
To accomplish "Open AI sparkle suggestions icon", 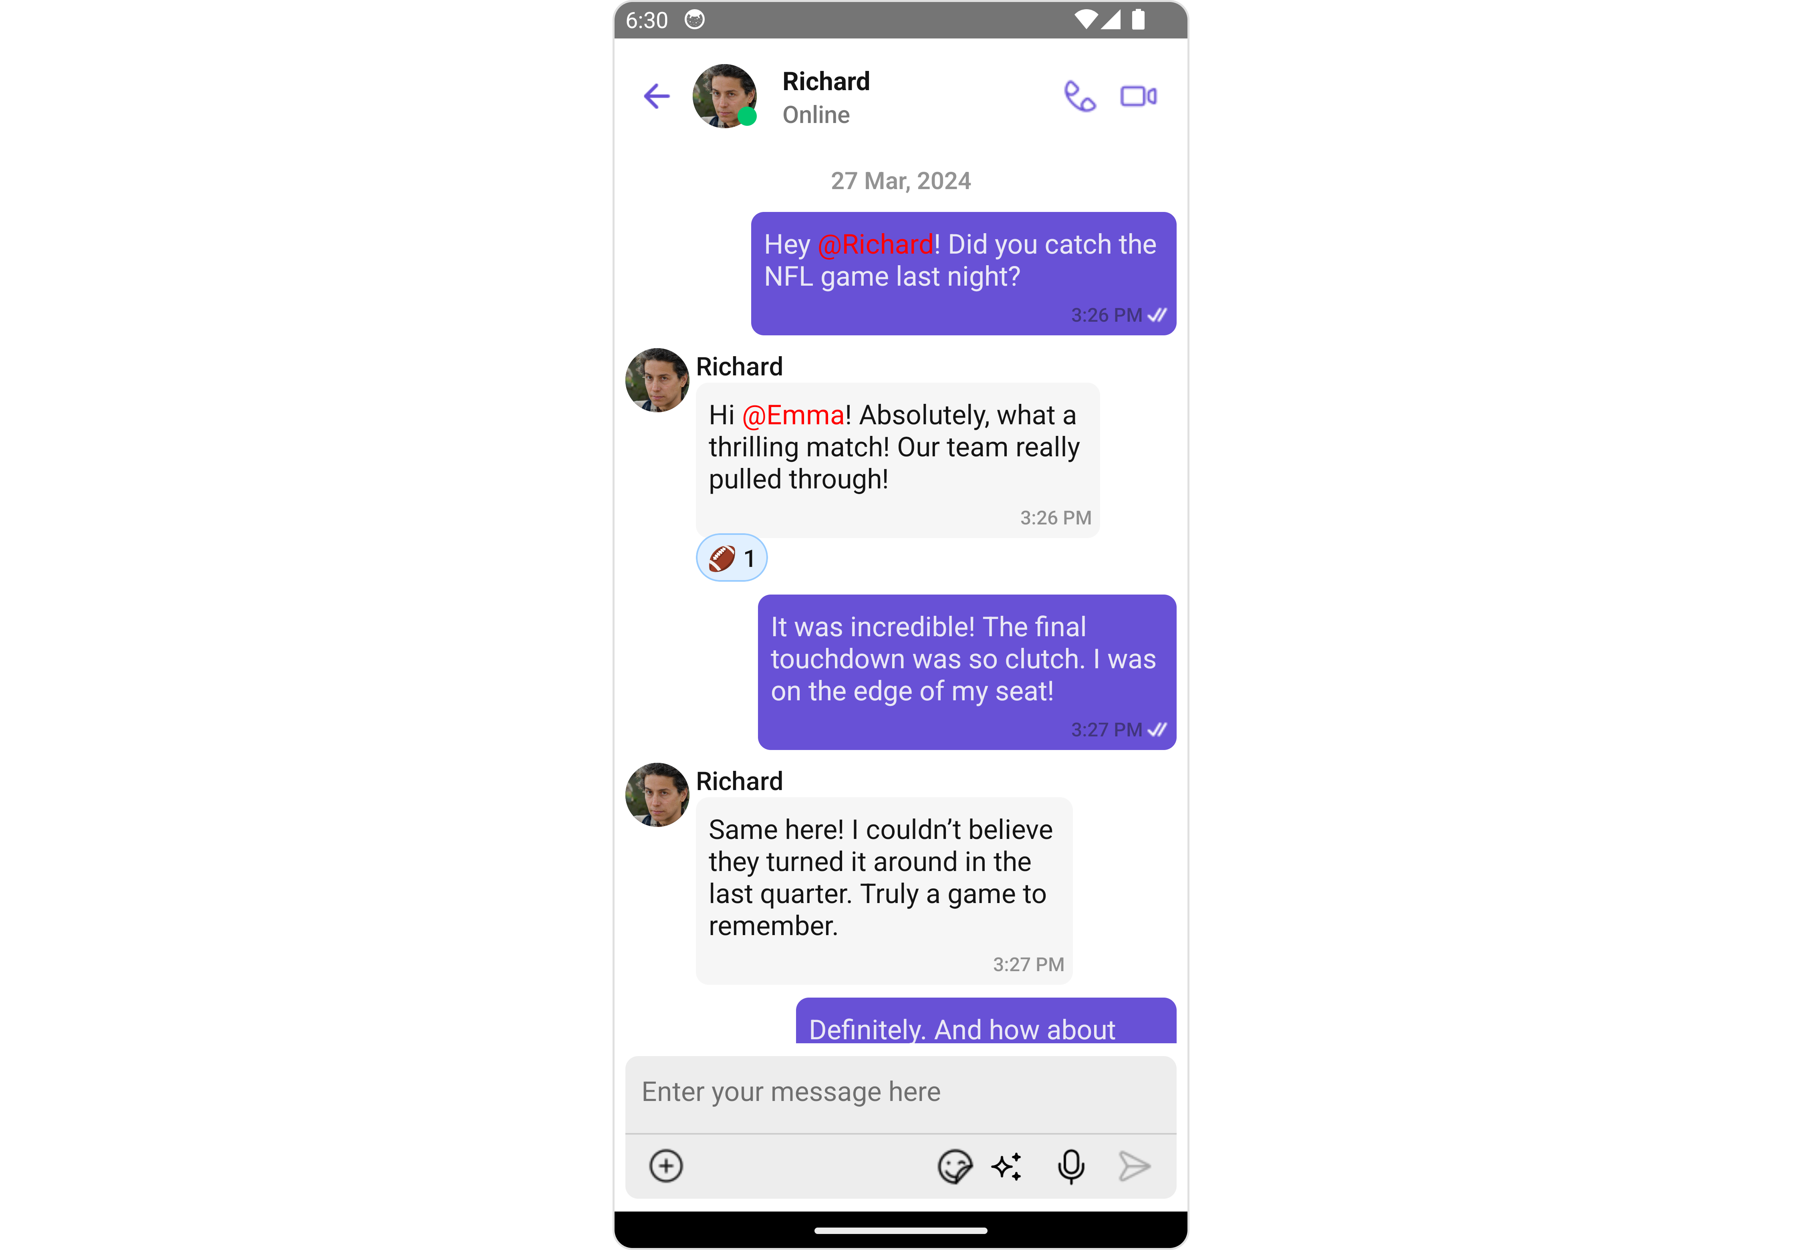I will click(1007, 1166).
